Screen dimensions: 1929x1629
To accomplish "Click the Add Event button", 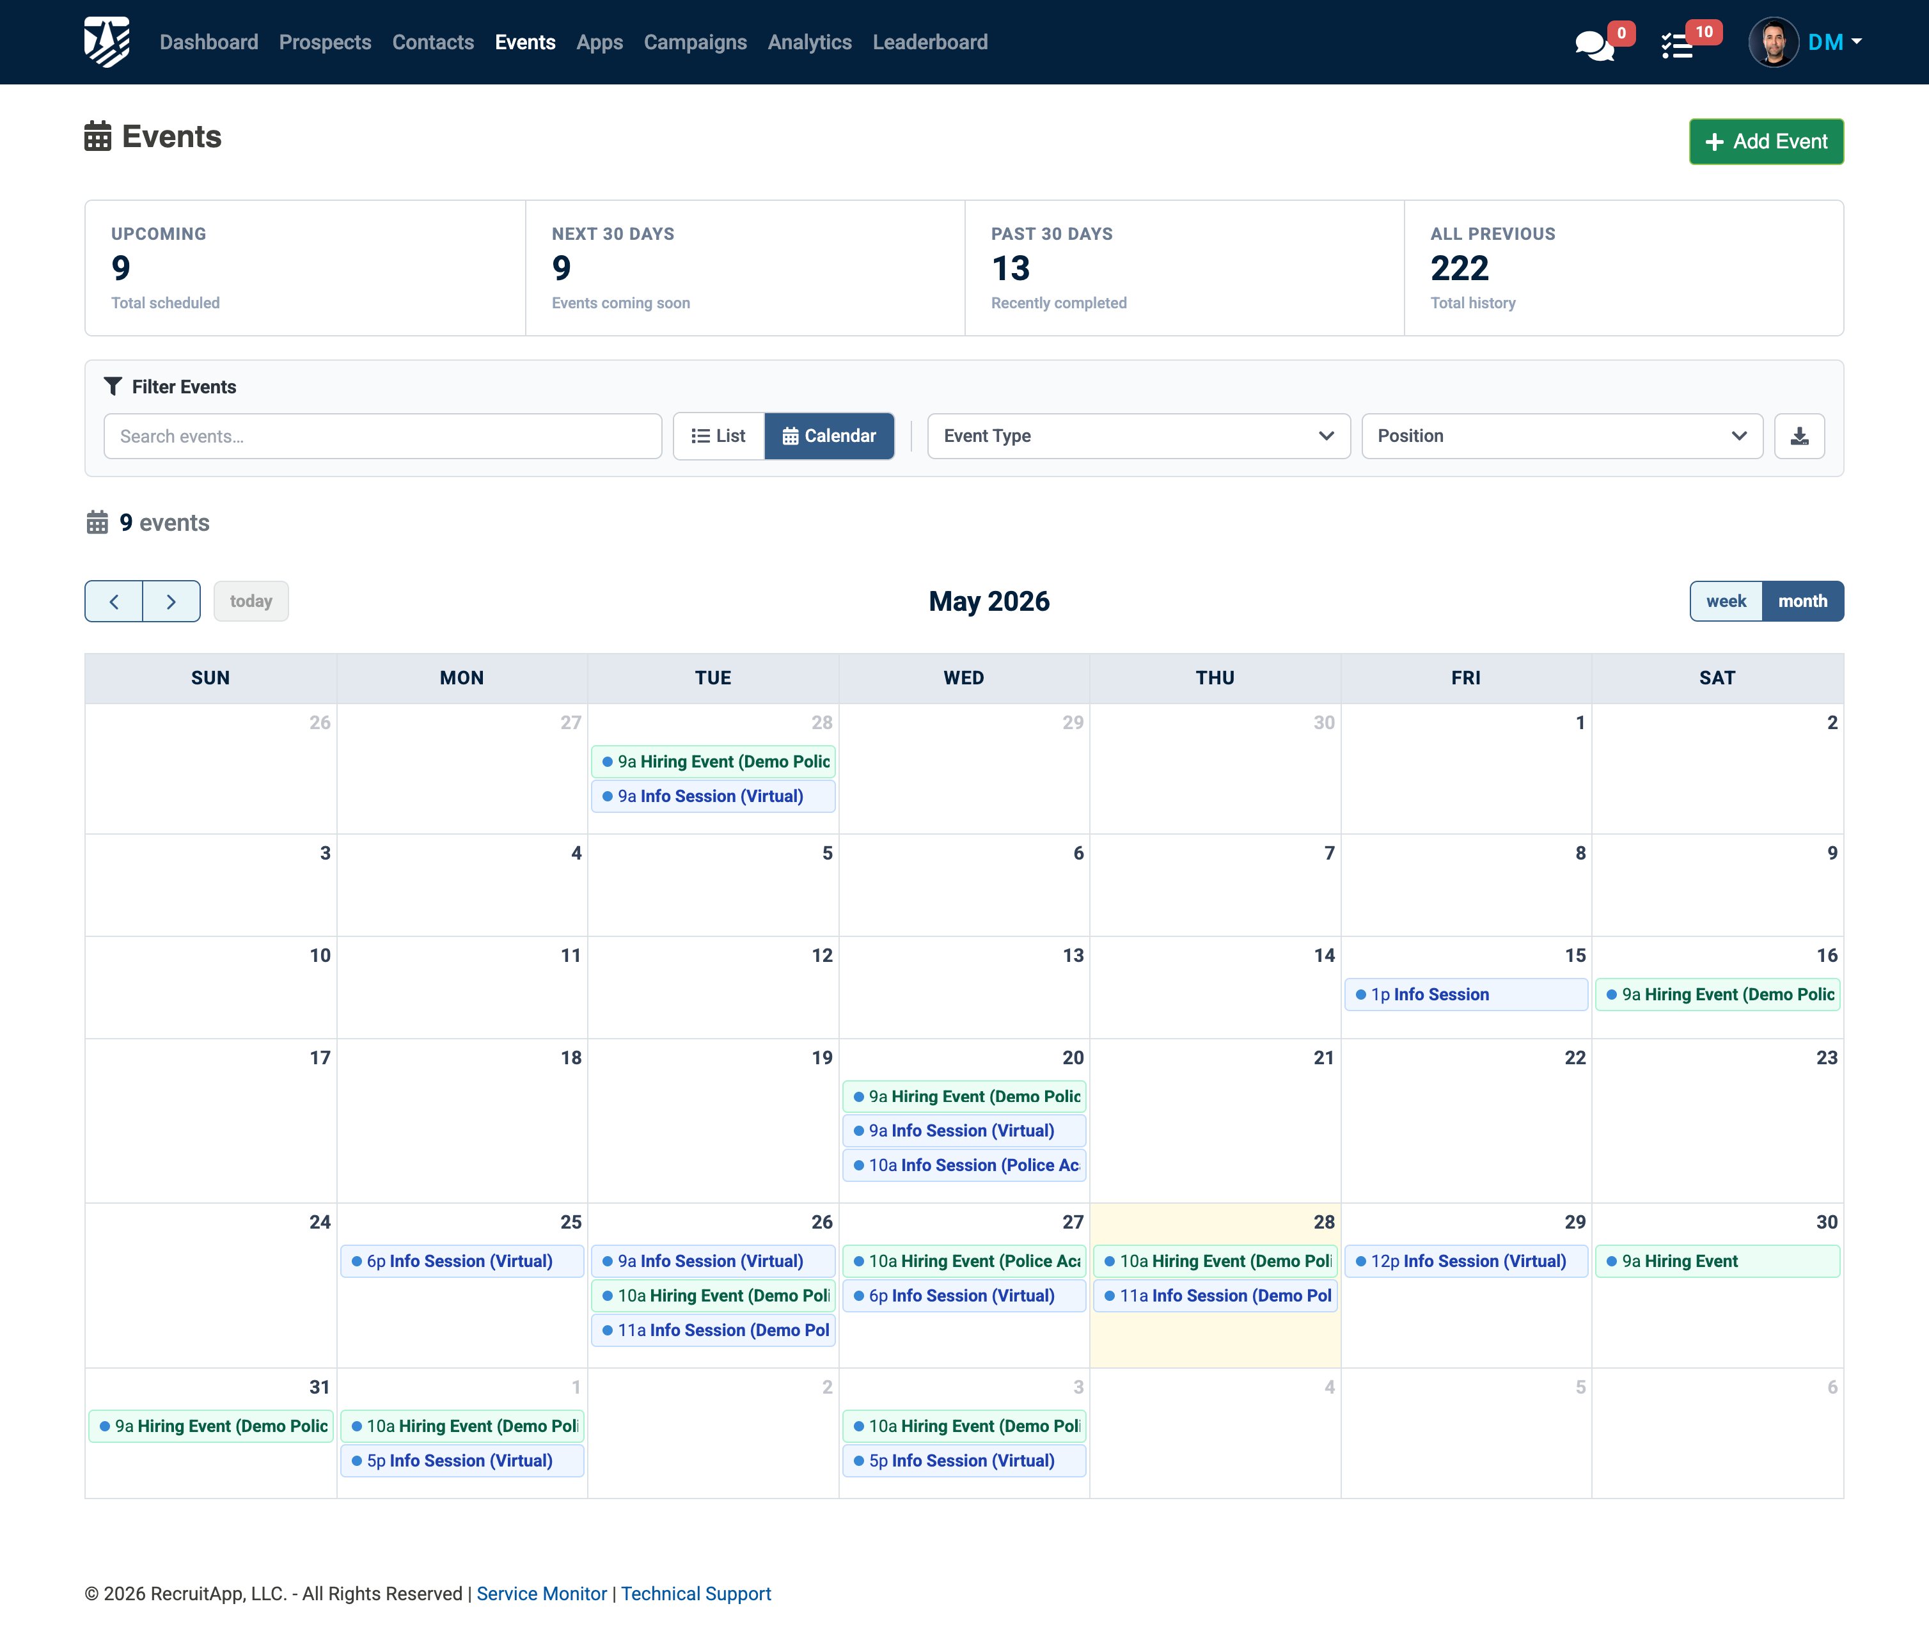I will pos(1765,141).
